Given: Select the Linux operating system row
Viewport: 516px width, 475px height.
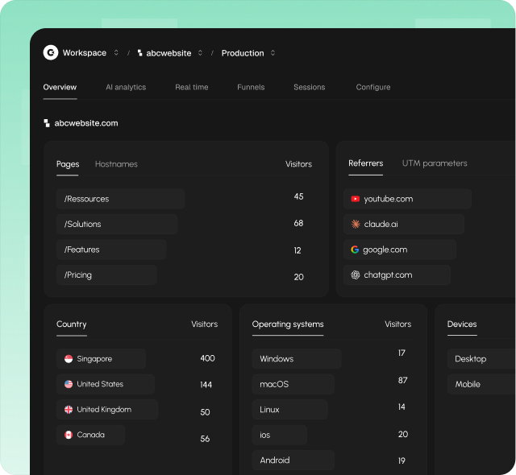Looking at the screenshot, I should tap(290, 410).
